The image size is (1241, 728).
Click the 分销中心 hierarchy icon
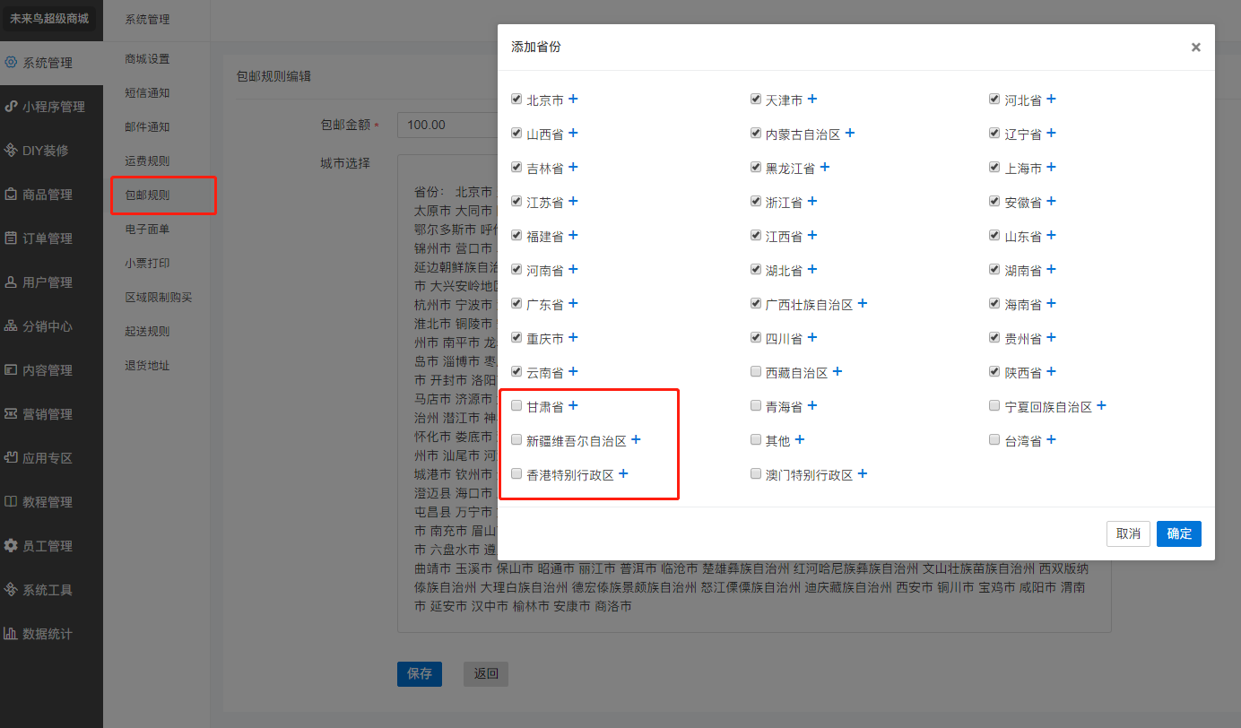click(x=11, y=326)
